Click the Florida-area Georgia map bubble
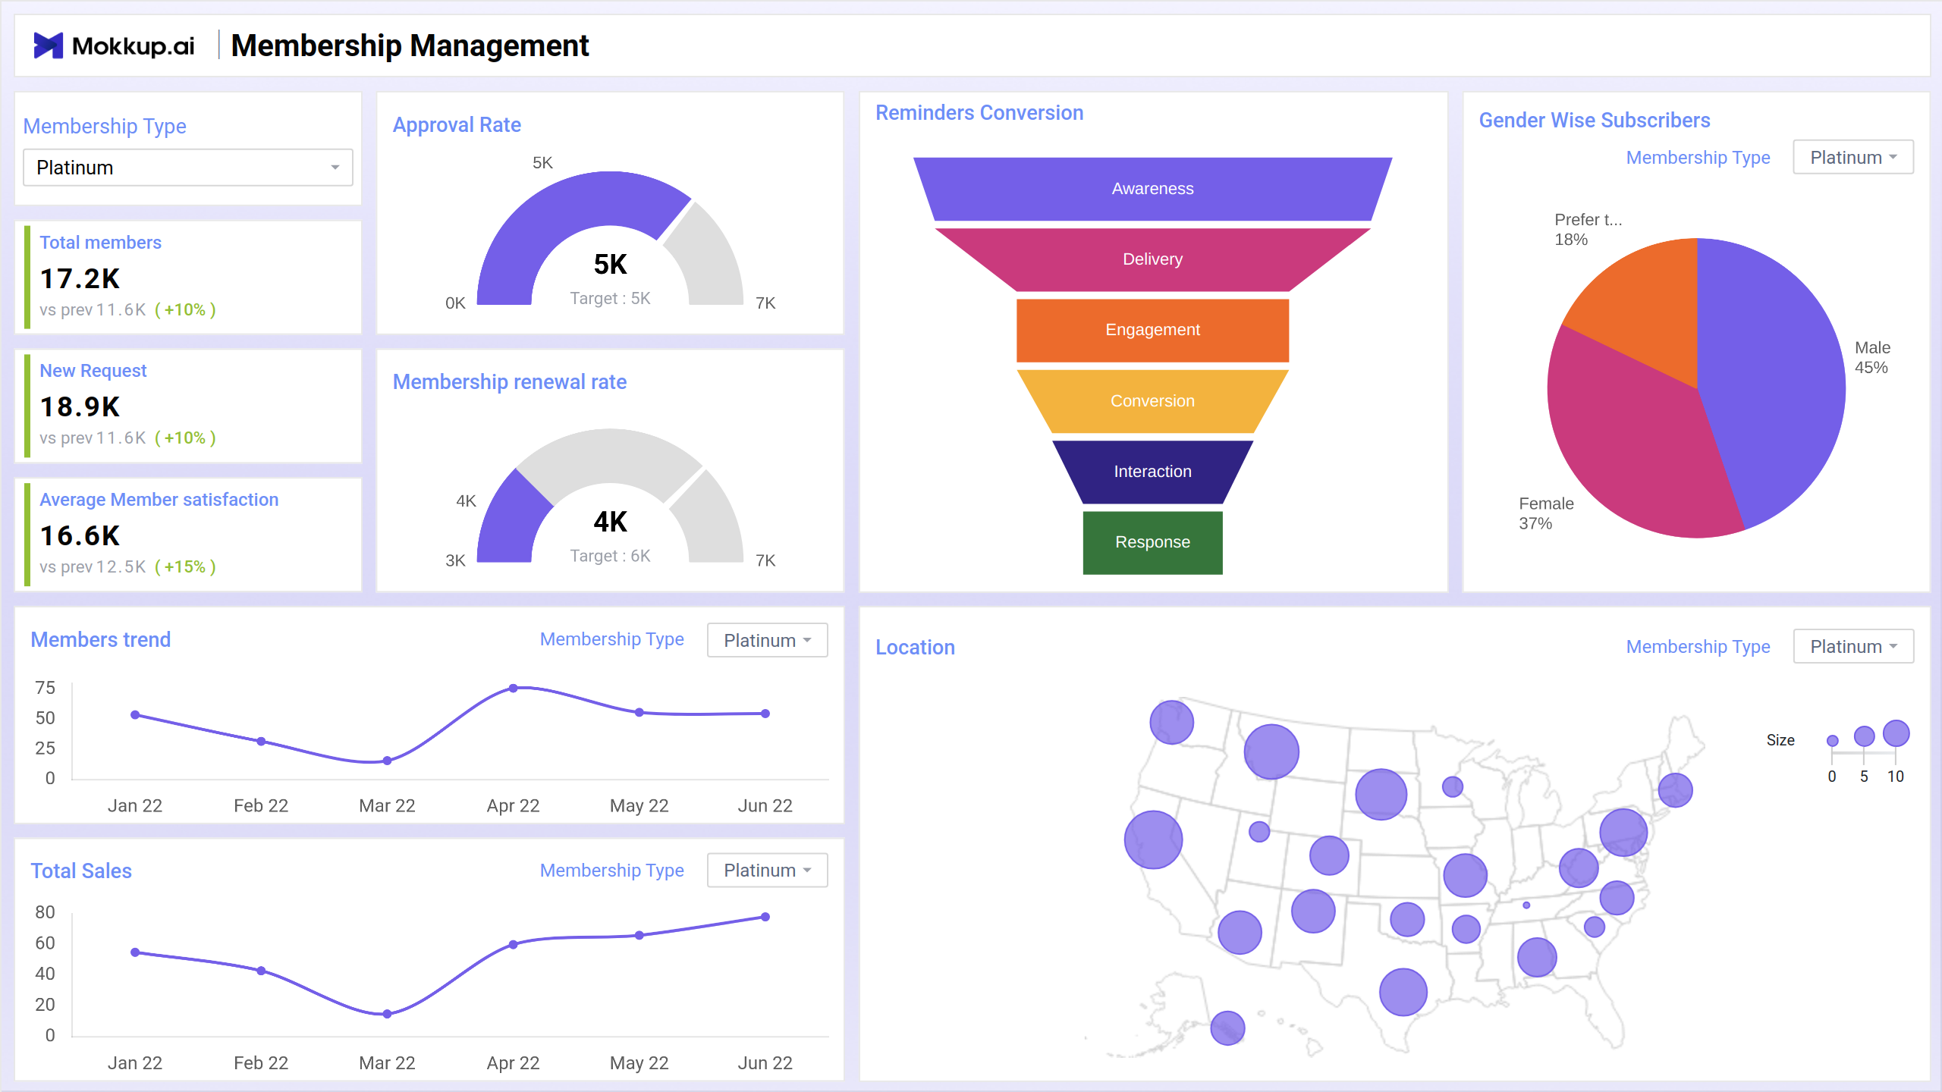This screenshot has height=1092, width=1942. pyautogui.click(x=1537, y=957)
